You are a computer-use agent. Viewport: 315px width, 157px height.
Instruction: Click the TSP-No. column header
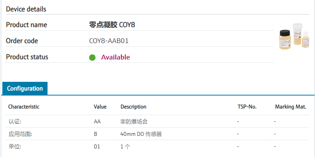click(x=247, y=106)
